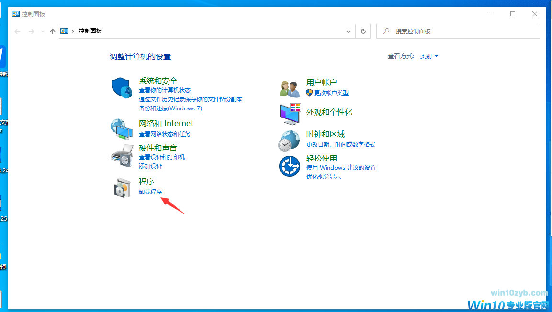Expand the breadcrumb chevron before 控制面板
The height and width of the screenshot is (312, 552).
[73, 31]
